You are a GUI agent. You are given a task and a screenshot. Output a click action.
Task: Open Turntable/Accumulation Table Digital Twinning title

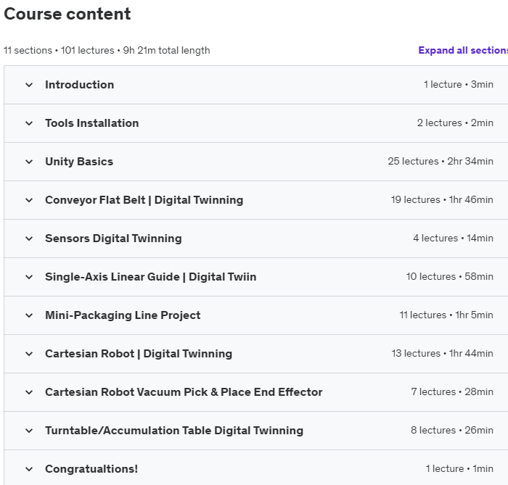(174, 431)
